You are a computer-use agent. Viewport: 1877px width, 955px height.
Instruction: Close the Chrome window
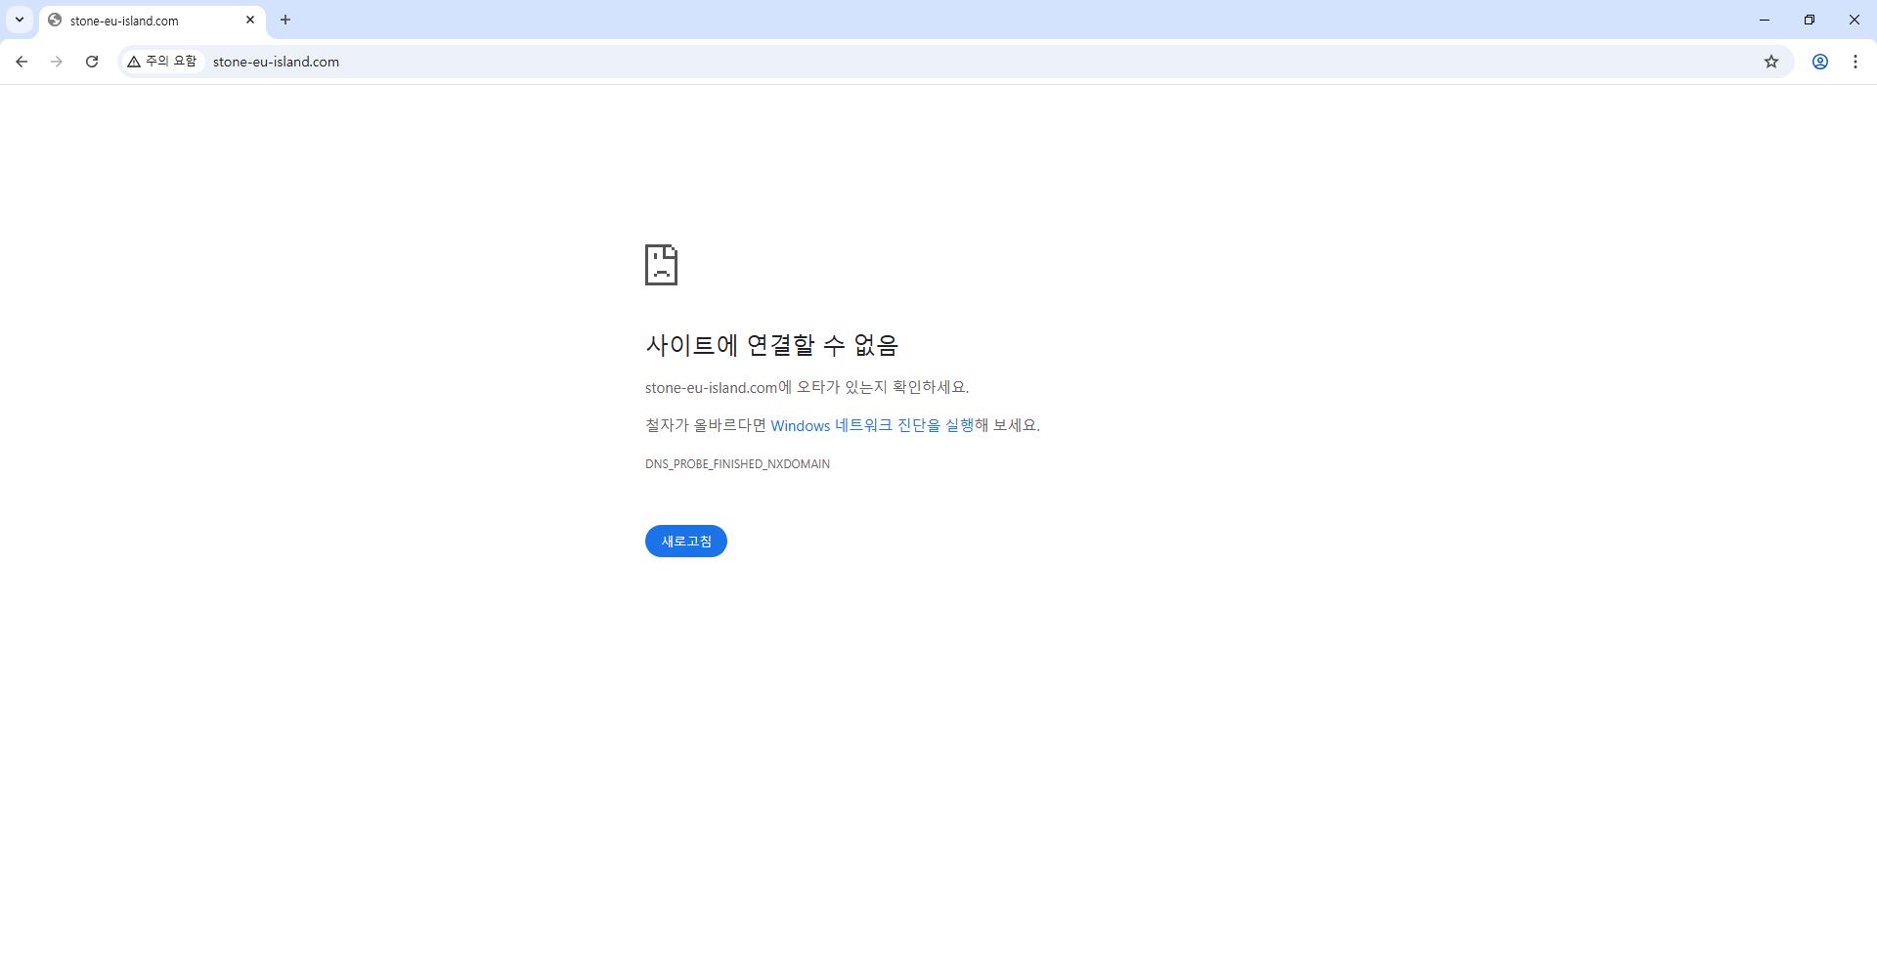coord(1855,20)
